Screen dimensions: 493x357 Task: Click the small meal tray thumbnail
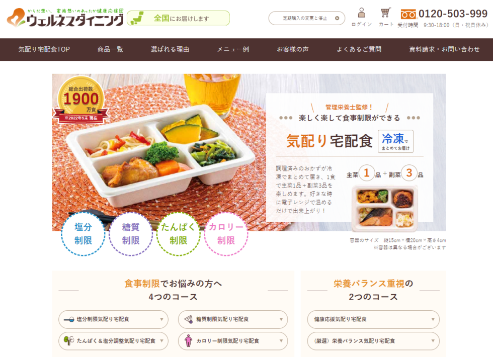coord(385,208)
